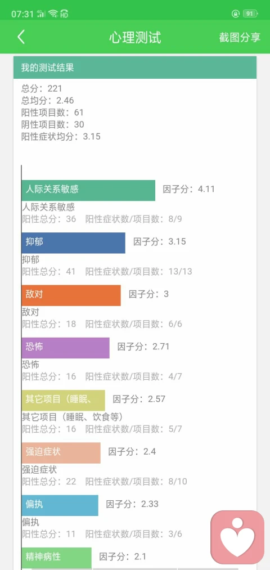Tap the 因子分 4.11 score label

coord(188,189)
